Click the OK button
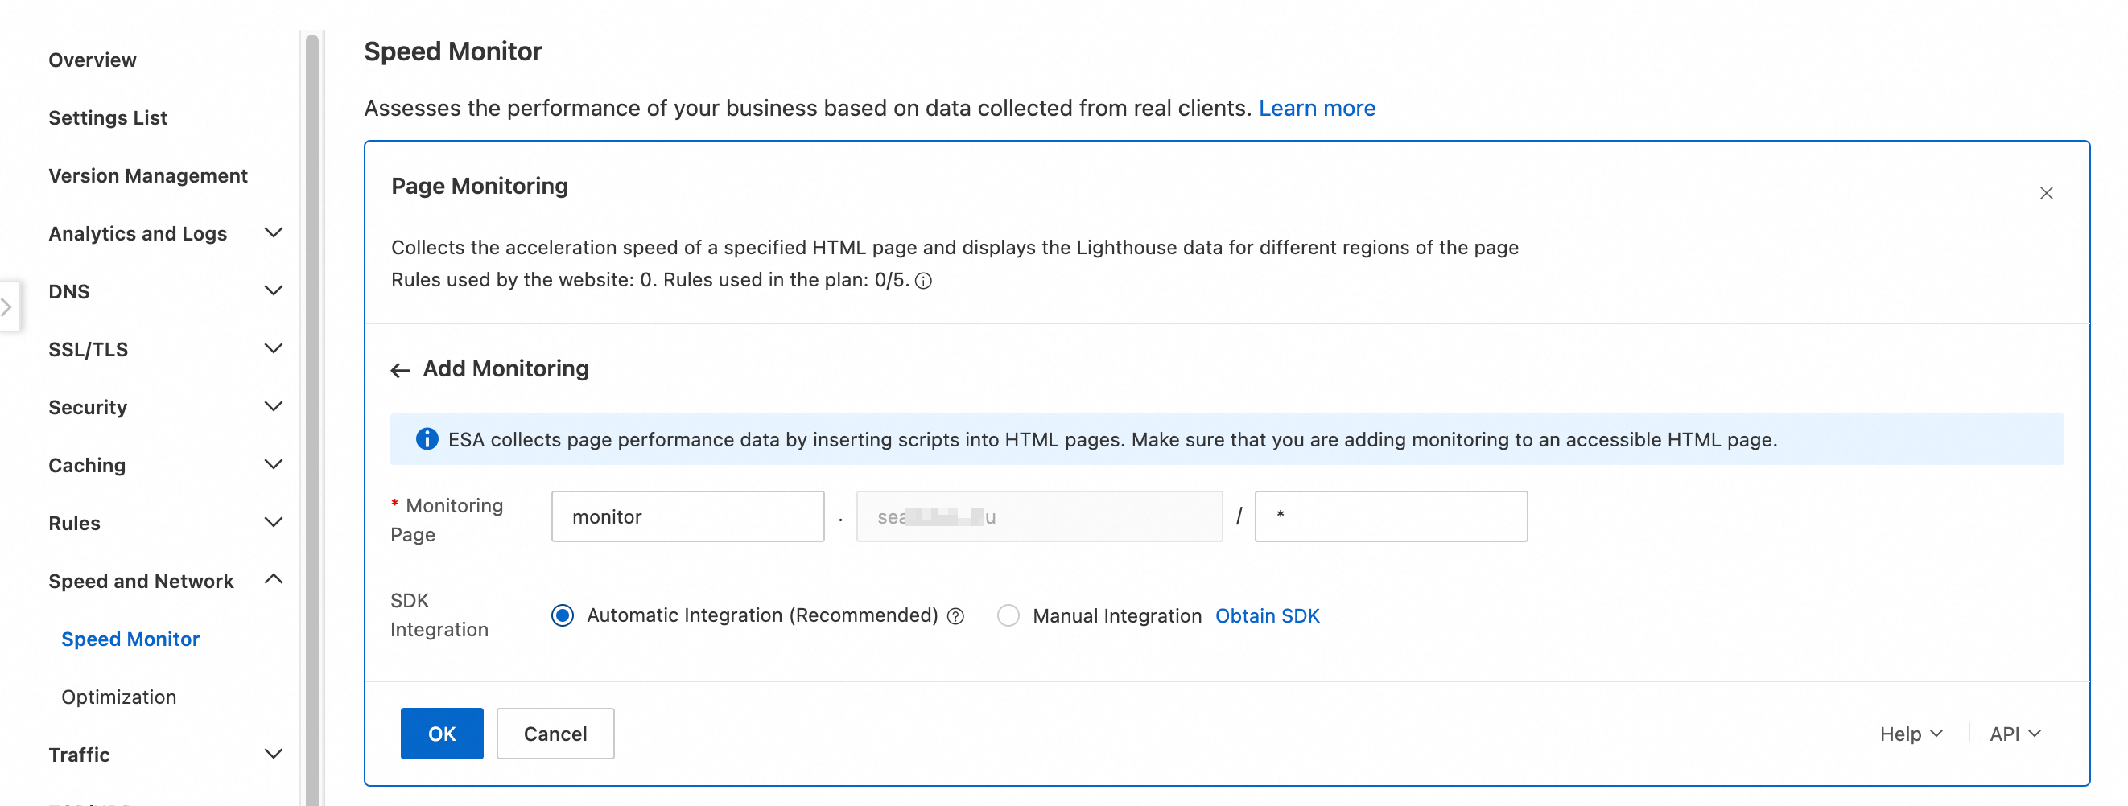The image size is (2128, 806). coord(442,734)
